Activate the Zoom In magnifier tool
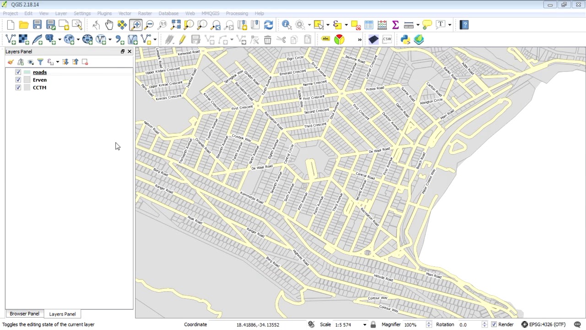The image size is (586, 330). (136, 25)
